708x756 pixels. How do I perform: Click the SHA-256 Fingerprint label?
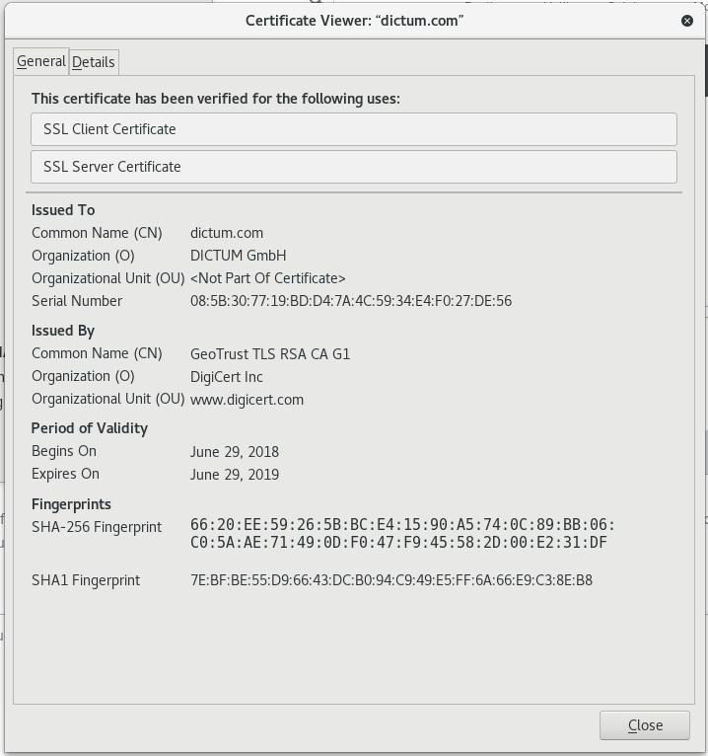[x=97, y=527]
